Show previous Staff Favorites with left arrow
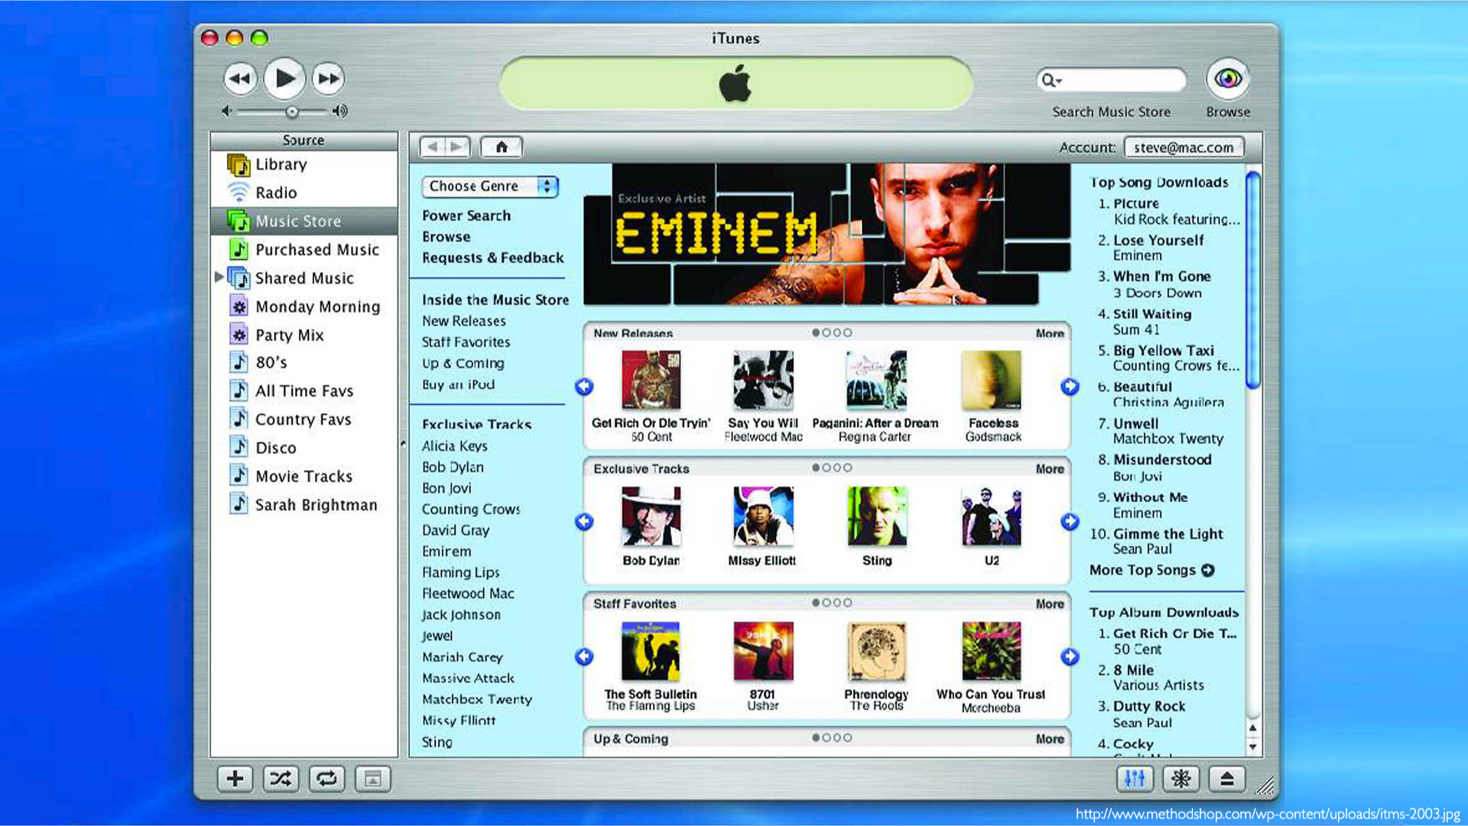 click(584, 656)
